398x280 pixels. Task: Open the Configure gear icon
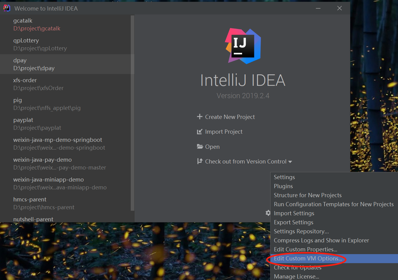(268, 213)
